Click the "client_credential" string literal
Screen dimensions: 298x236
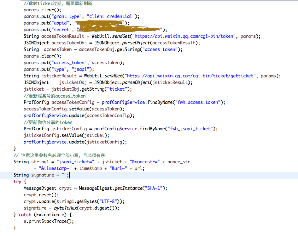tap(111, 16)
